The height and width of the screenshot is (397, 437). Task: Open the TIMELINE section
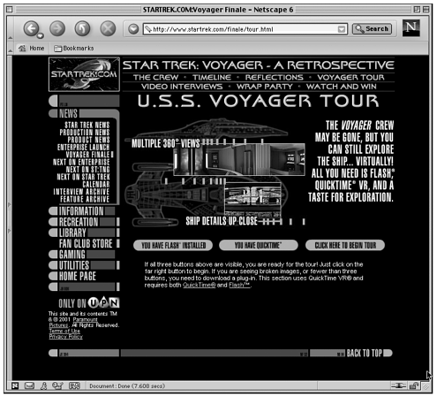coord(212,77)
